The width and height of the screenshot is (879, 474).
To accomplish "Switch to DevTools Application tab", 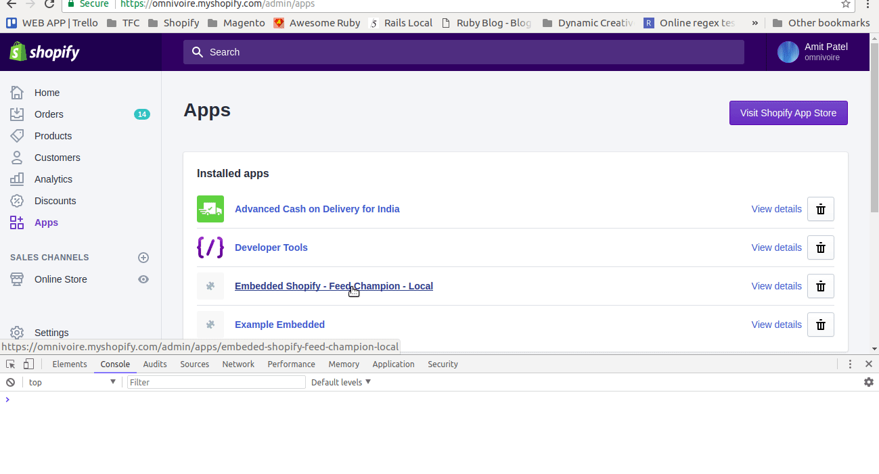I will click(x=393, y=364).
